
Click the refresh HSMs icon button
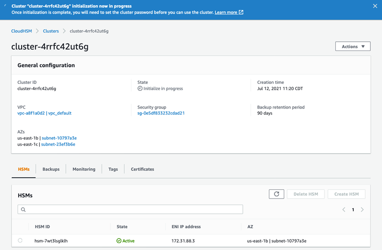(276, 194)
